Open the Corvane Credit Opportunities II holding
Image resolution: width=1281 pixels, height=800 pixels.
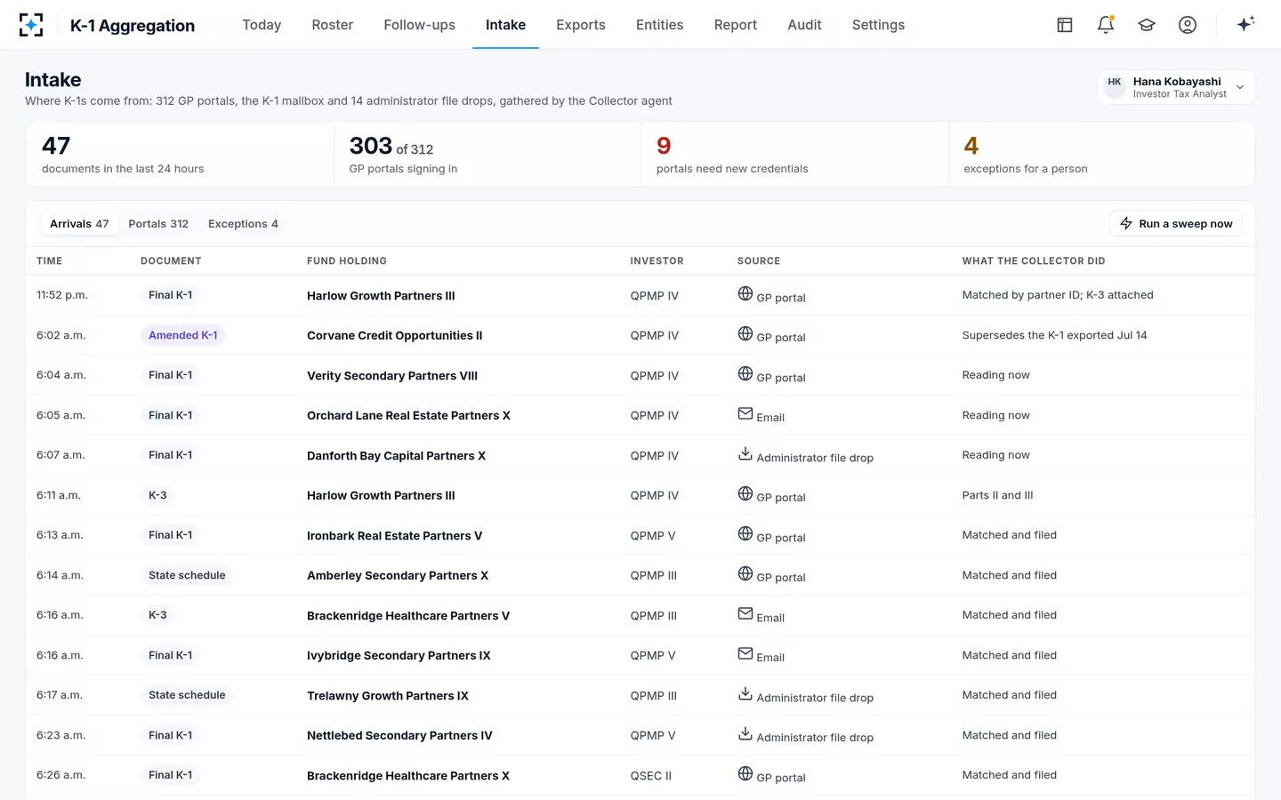click(395, 335)
